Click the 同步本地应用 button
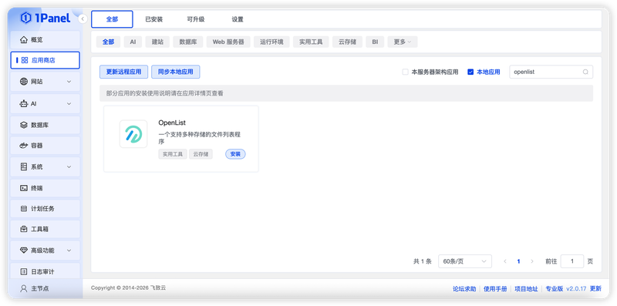This screenshot has height=306, width=617. 176,72
